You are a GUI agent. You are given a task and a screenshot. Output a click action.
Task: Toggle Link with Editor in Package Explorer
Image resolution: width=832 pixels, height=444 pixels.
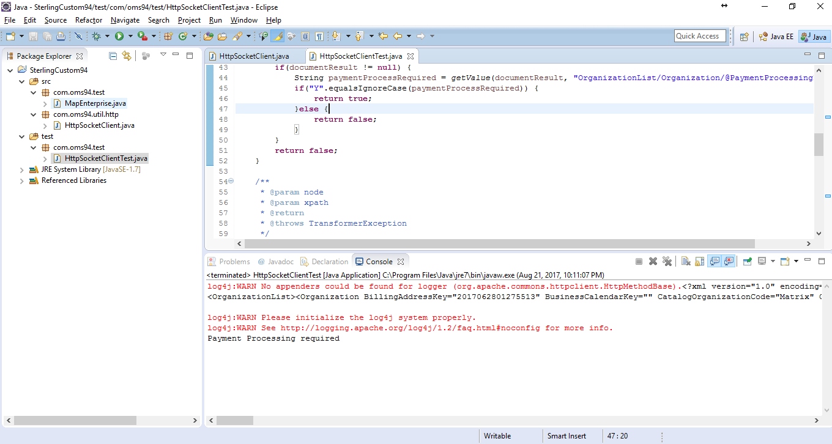click(x=127, y=55)
